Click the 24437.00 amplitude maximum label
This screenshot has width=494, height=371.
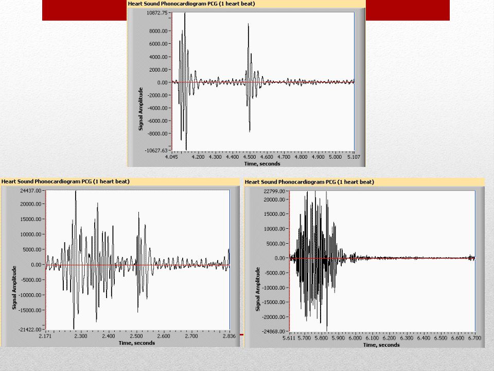(x=30, y=191)
